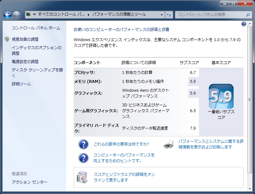Click the 基本スコア column header
This screenshot has width=255, height=194.
click(221, 63)
